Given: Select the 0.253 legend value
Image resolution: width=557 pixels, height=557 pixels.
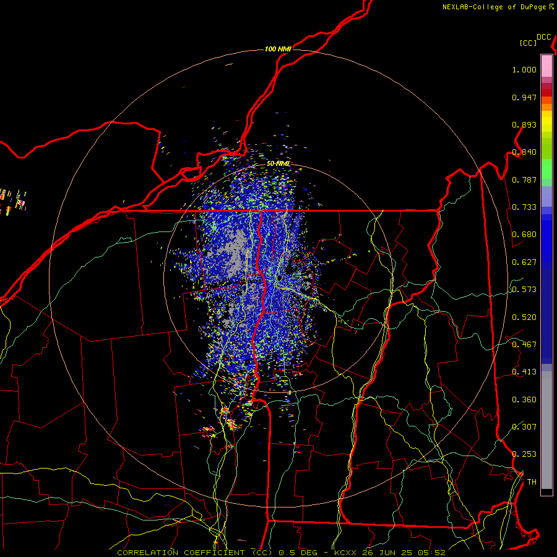Looking at the screenshot, I should pos(524,454).
